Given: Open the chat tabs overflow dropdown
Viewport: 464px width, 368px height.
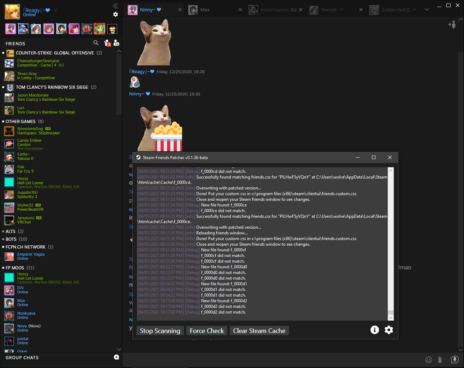Looking at the screenshot, I should (x=427, y=10).
